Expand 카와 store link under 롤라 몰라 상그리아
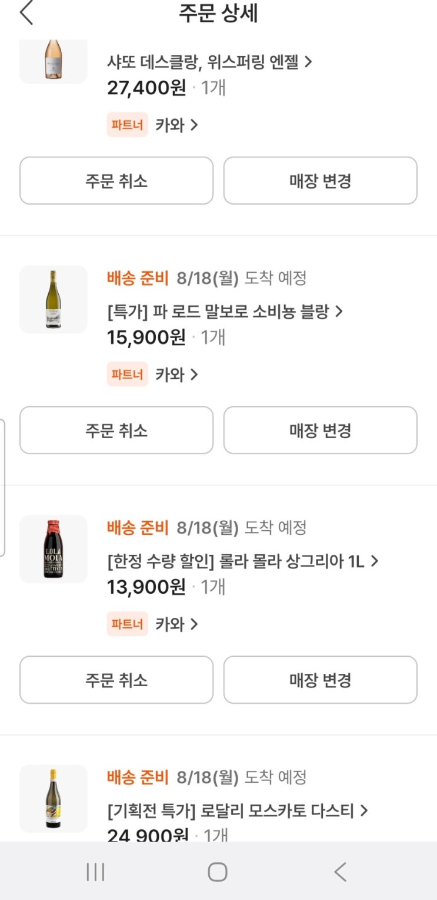The height and width of the screenshot is (900, 437). pyautogui.click(x=176, y=624)
